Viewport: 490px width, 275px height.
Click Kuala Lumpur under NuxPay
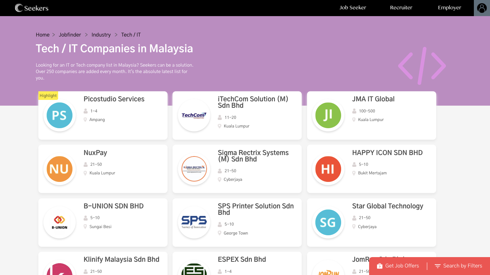[x=102, y=173]
